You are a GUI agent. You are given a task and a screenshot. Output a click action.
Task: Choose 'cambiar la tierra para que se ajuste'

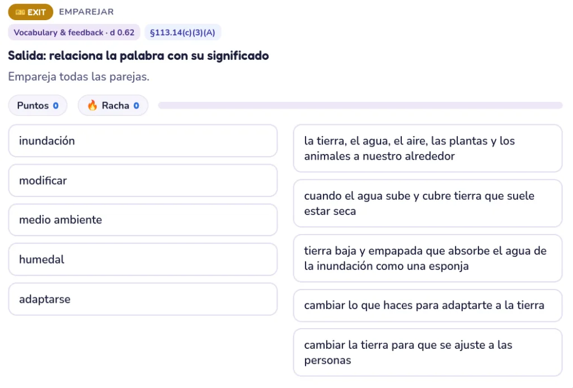tap(428, 353)
